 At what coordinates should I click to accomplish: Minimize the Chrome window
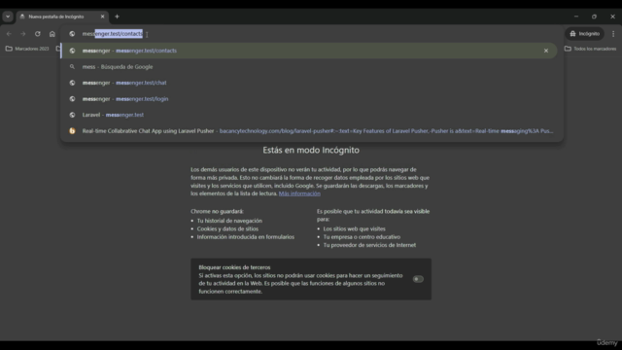pos(576,17)
